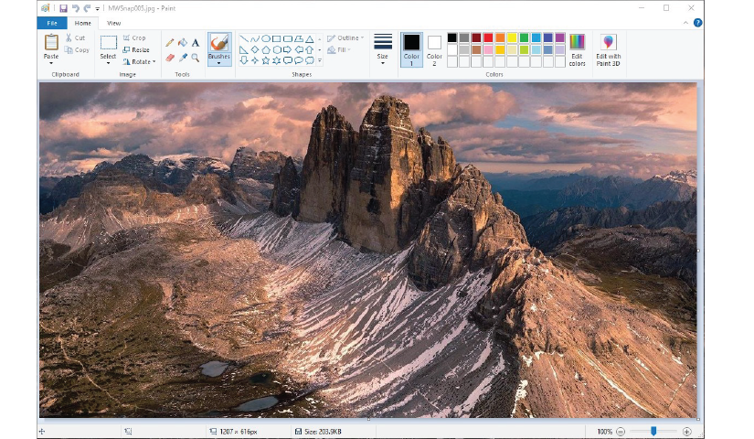Collapse the ribbon with the chevron
The width and height of the screenshot is (754, 439).
click(x=685, y=23)
